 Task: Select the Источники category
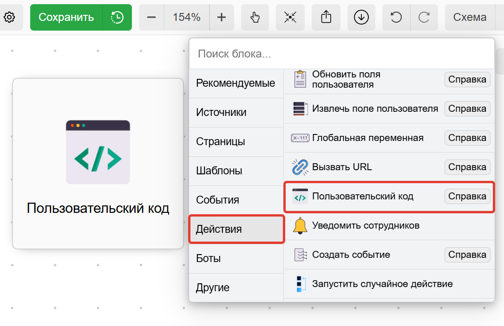[x=236, y=113]
